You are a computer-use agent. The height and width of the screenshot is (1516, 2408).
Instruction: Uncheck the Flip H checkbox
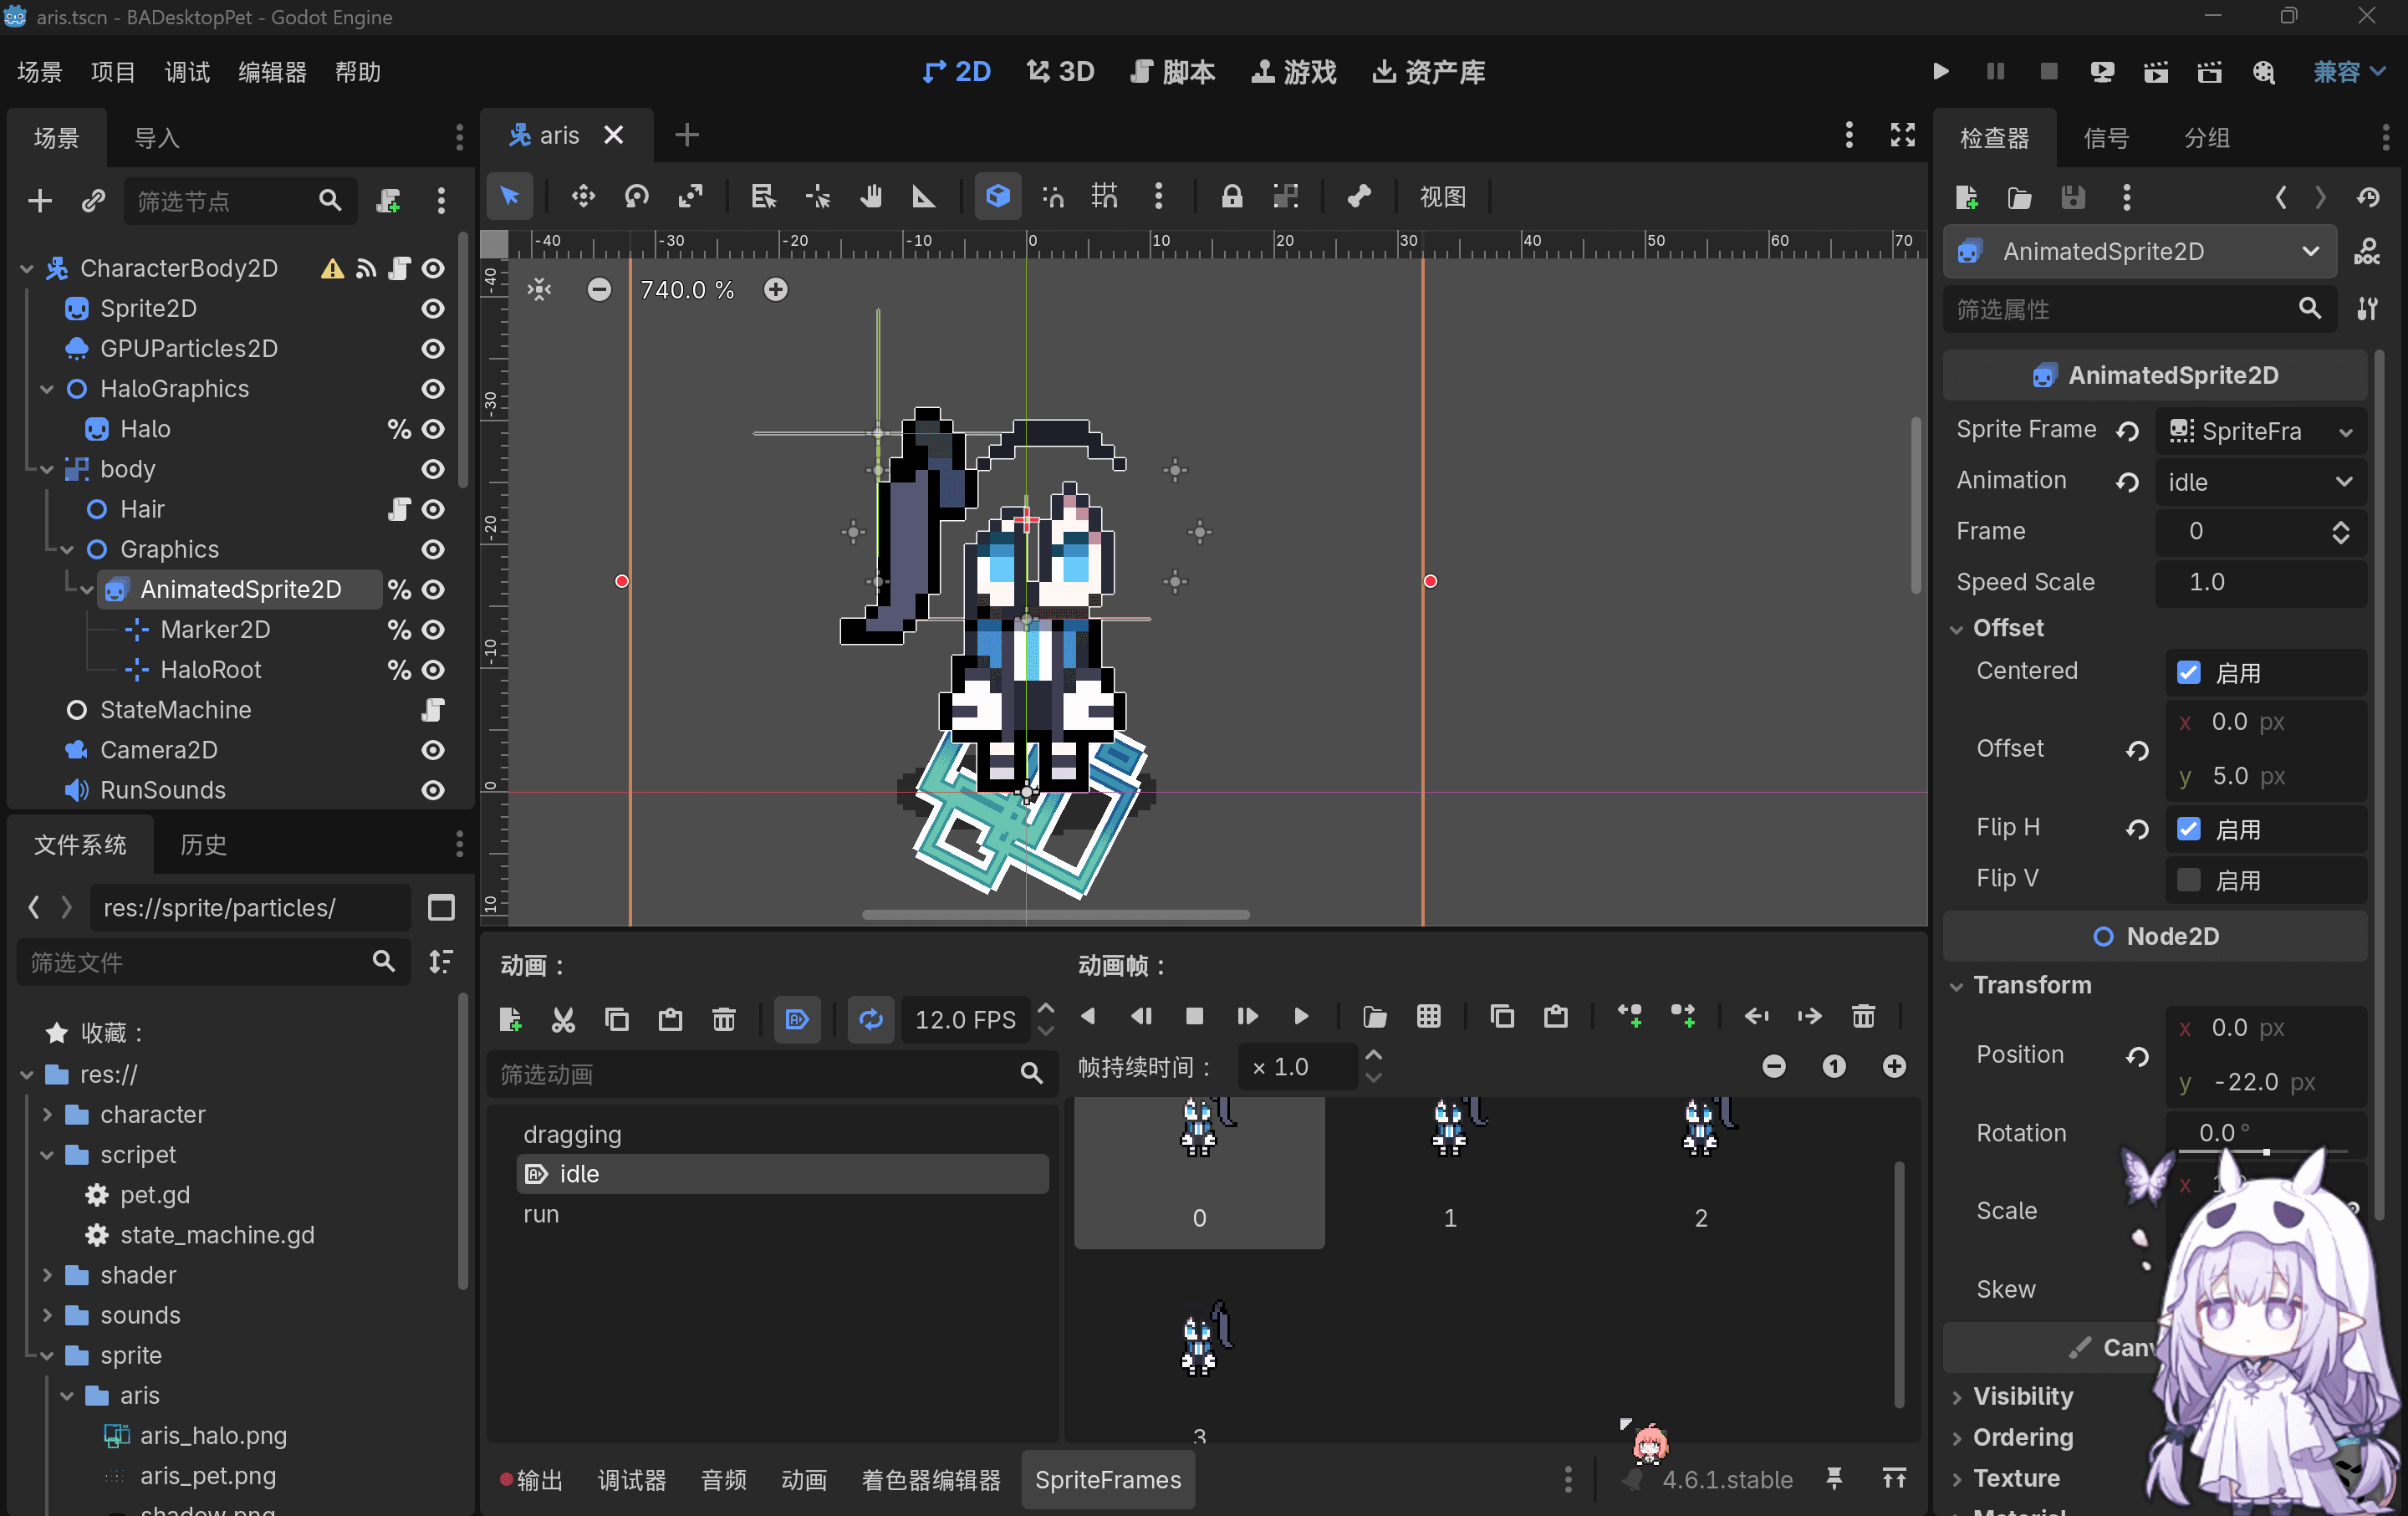point(2188,828)
